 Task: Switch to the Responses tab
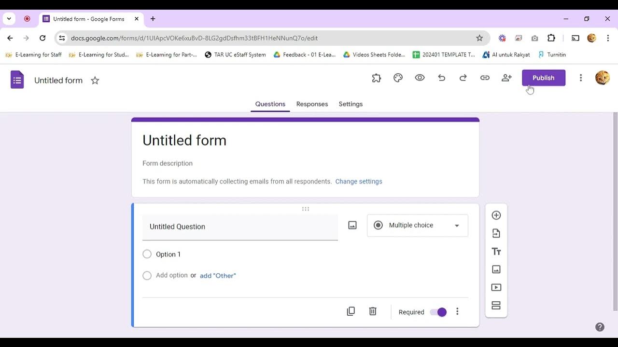click(312, 104)
